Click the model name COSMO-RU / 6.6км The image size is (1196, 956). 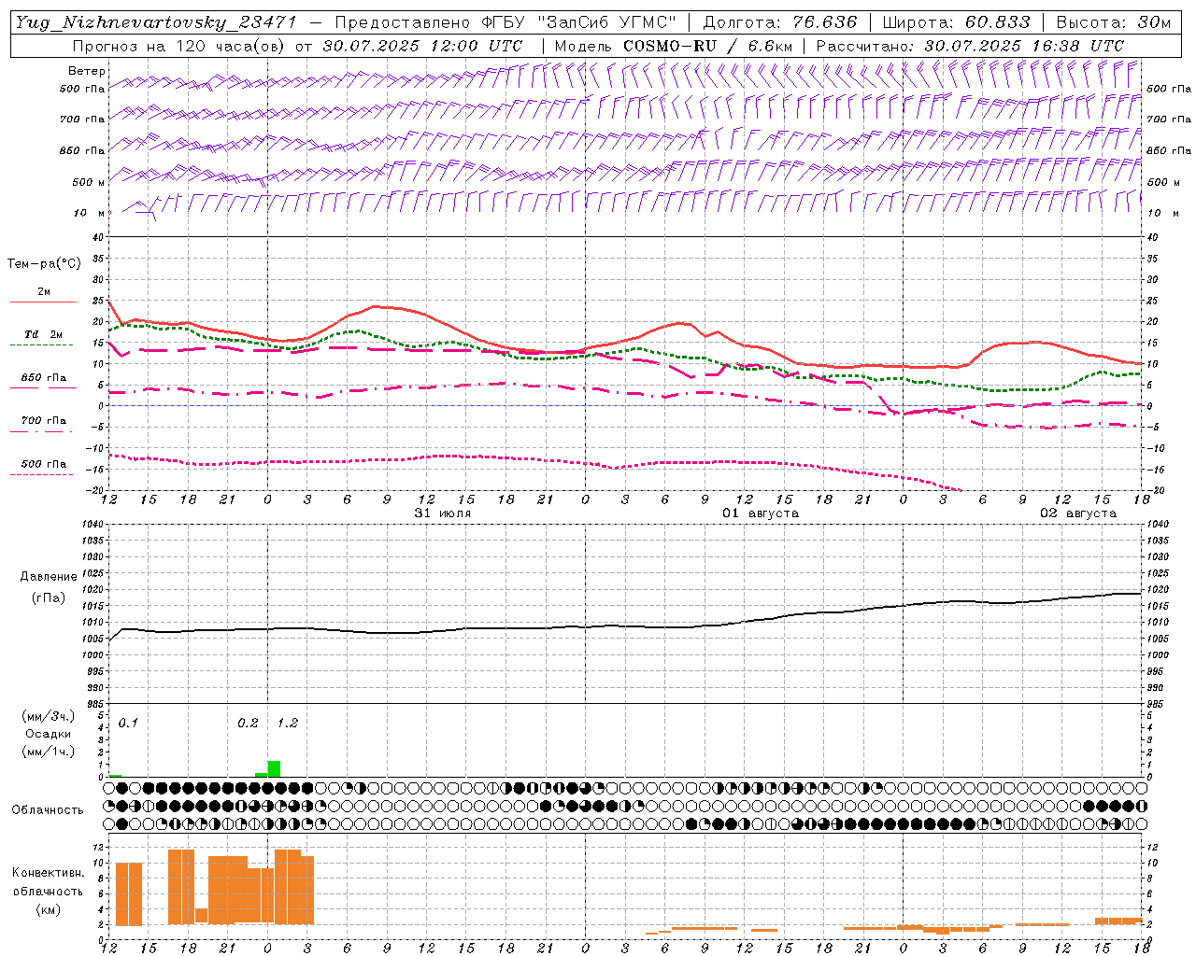pyautogui.click(x=708, y=45)
